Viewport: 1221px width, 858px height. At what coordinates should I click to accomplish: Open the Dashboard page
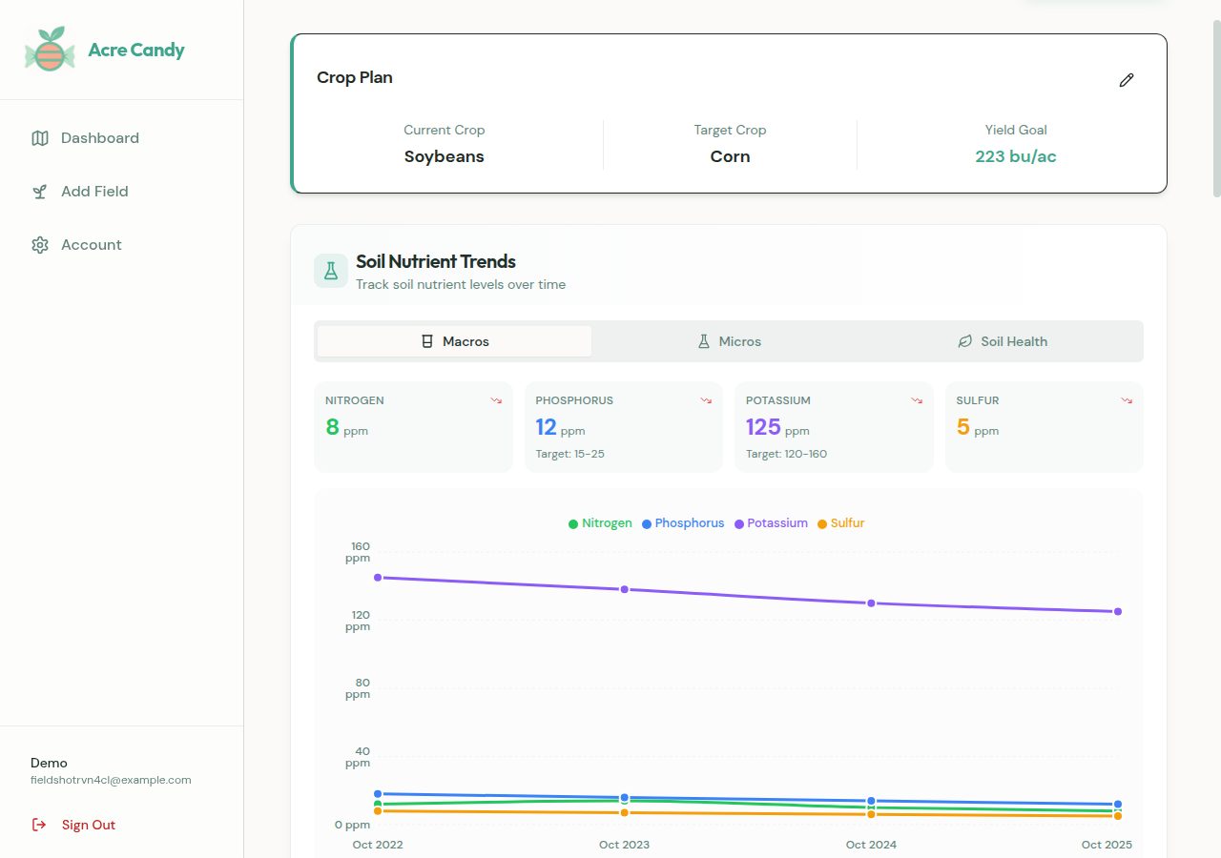(x=121, y=138)
